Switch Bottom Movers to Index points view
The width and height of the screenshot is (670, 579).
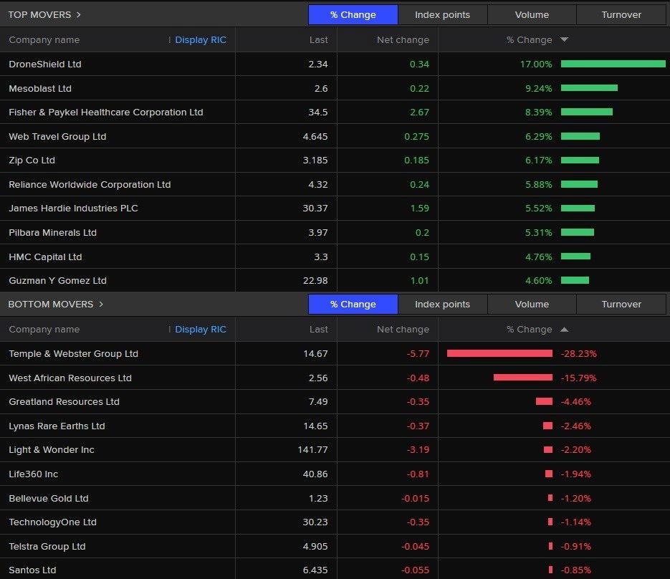point(442,304)
